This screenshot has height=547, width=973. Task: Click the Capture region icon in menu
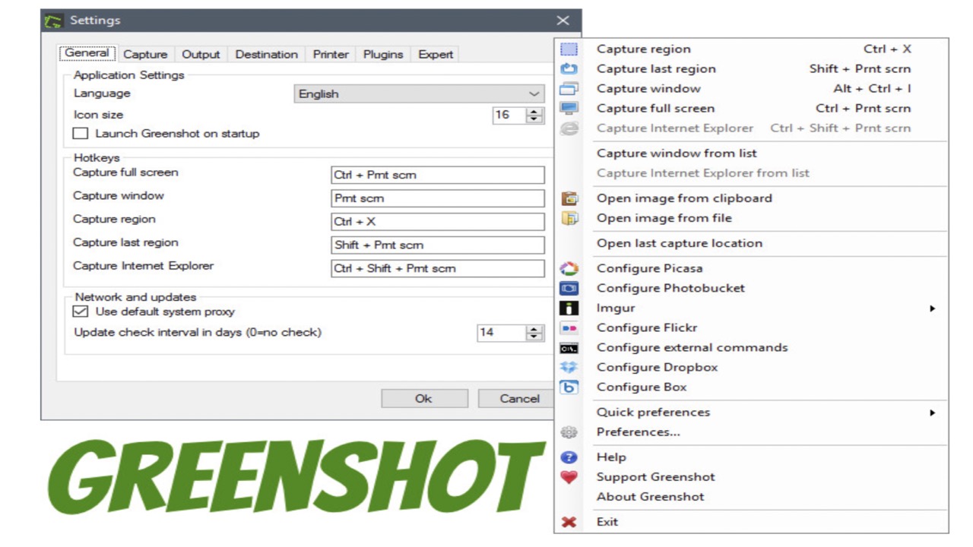569,49
